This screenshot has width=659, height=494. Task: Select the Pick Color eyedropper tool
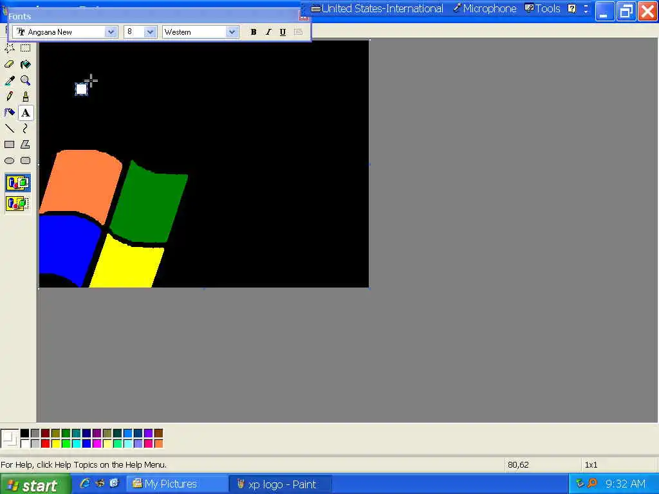tap(9, 80)
